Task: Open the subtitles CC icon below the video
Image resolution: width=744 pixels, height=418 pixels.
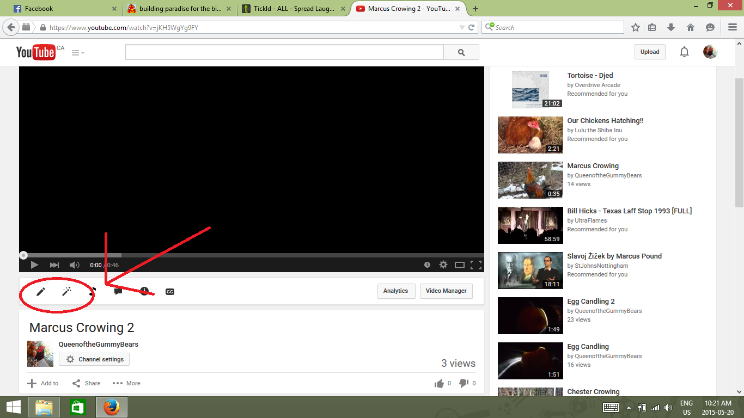Action: (170, 292)
